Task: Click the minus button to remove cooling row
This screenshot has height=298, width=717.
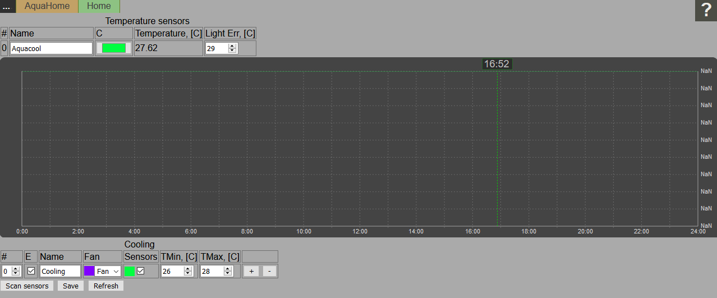Action: pos(269,271)
